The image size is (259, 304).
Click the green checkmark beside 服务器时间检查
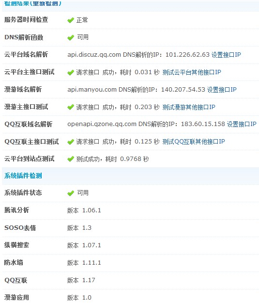(71, 20)
